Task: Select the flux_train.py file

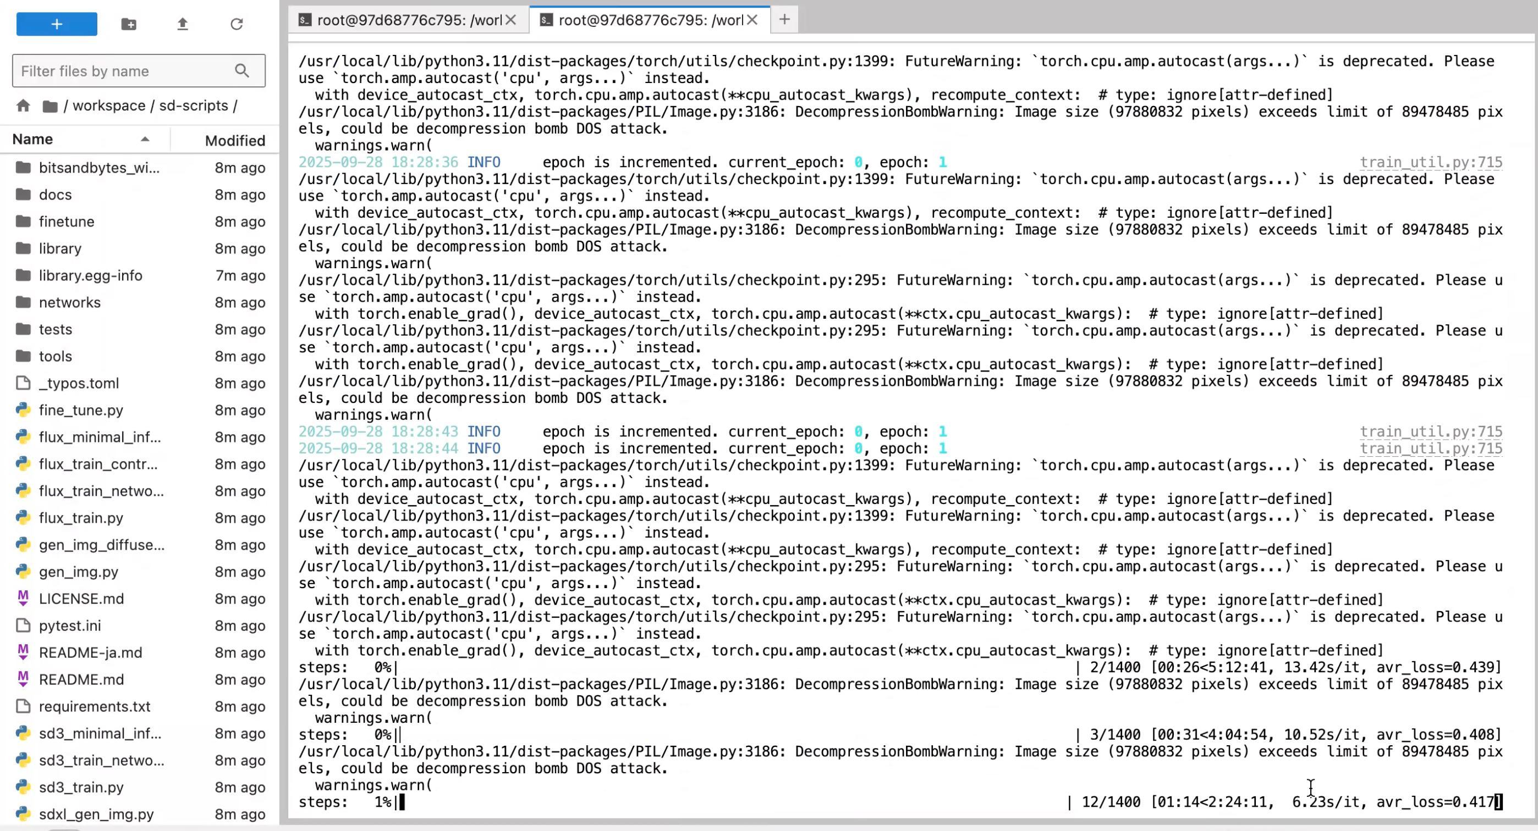Action: point(81,518)
